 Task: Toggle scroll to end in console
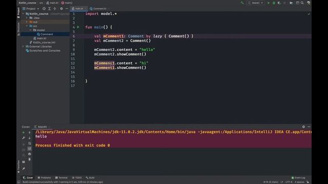pyautogui.click(x=30, y=149)
